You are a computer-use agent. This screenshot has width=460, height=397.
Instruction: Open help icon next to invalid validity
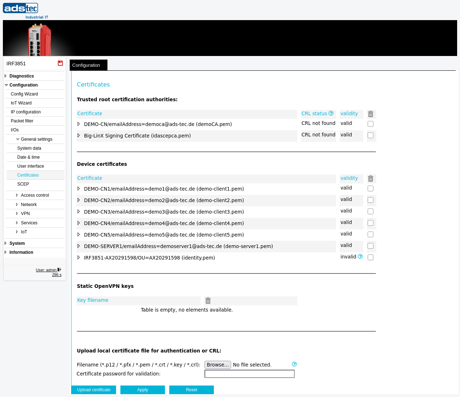point(360,257)
